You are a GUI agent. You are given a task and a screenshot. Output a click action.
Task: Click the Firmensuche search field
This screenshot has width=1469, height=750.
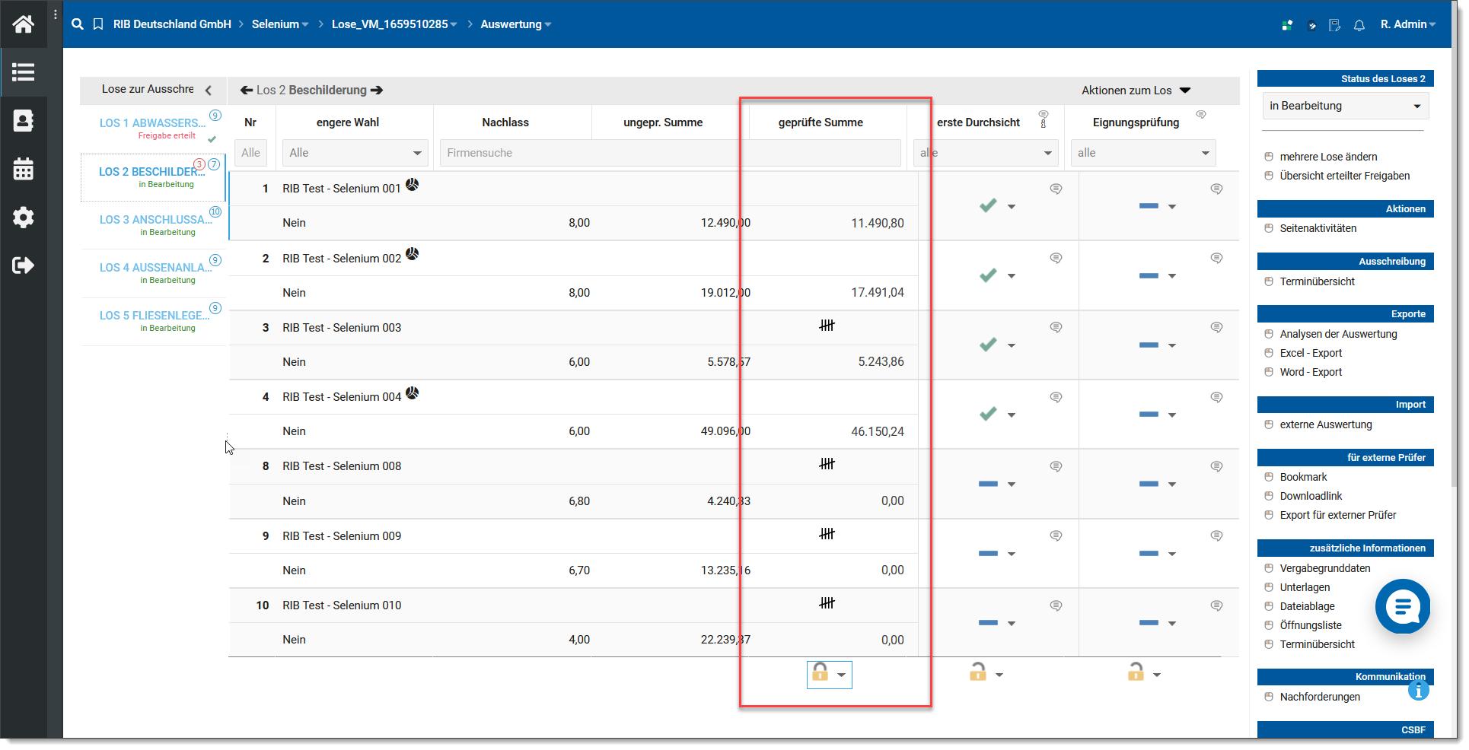pos(586,153)
